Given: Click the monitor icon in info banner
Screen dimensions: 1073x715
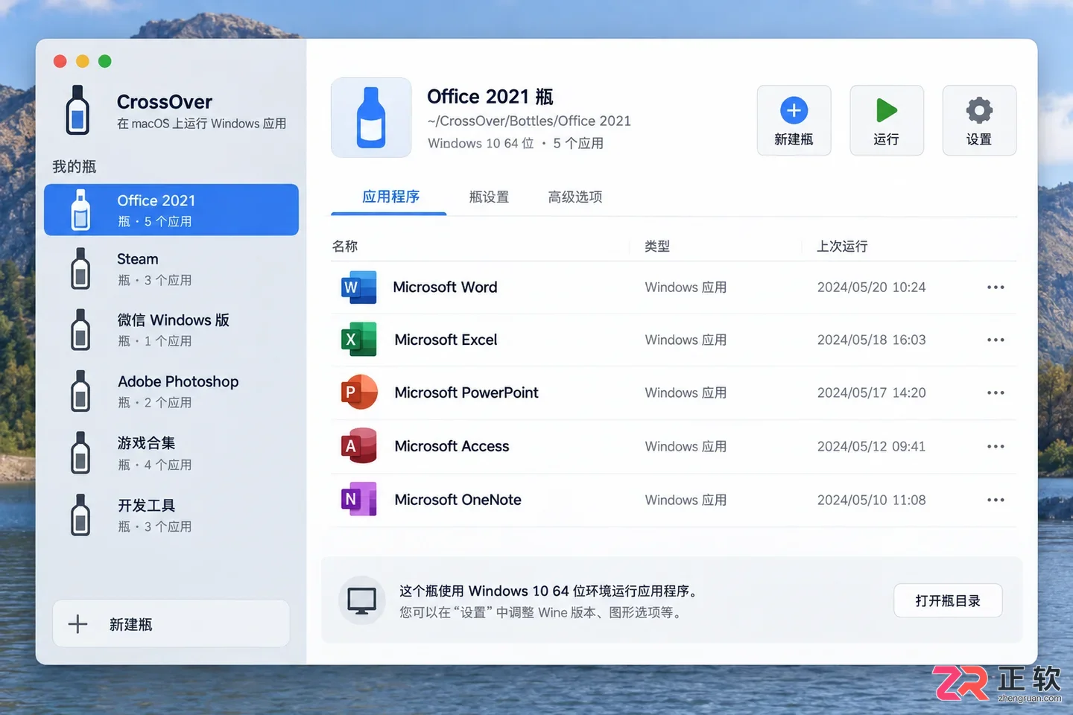Looking at the screenshot, I should click(x=362, y=600).
